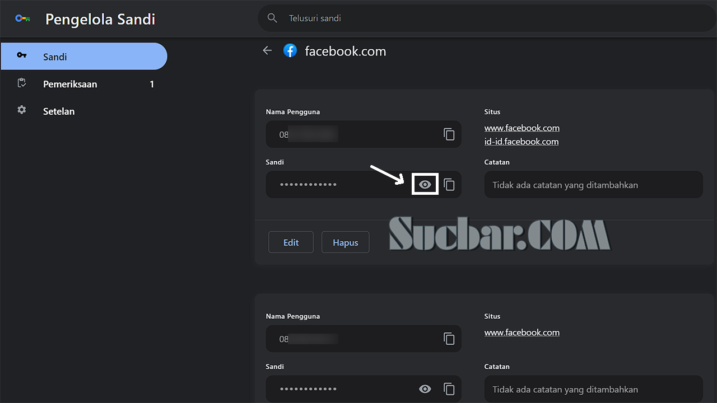Focus the Telusuri sandi search field

coord(486,18)
